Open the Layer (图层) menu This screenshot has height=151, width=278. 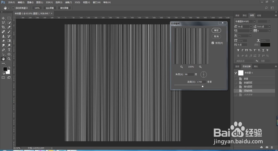[39, 3]
